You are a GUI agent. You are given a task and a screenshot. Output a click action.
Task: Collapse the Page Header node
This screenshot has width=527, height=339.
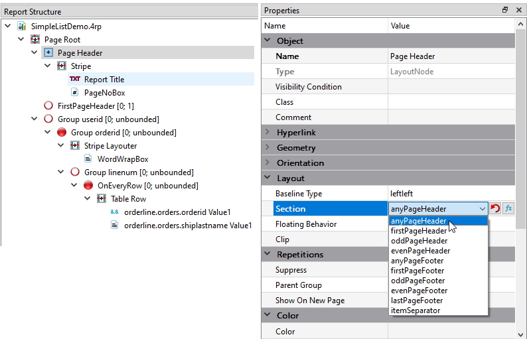pyautogui.click(x=34, y=52)
